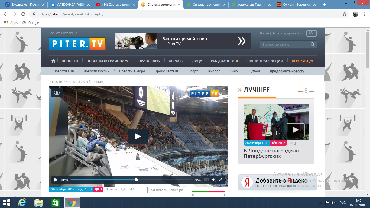Select 'Кино' submenu item
The height and width of the screenshot is (208, 370).
[x=233, y=71]
